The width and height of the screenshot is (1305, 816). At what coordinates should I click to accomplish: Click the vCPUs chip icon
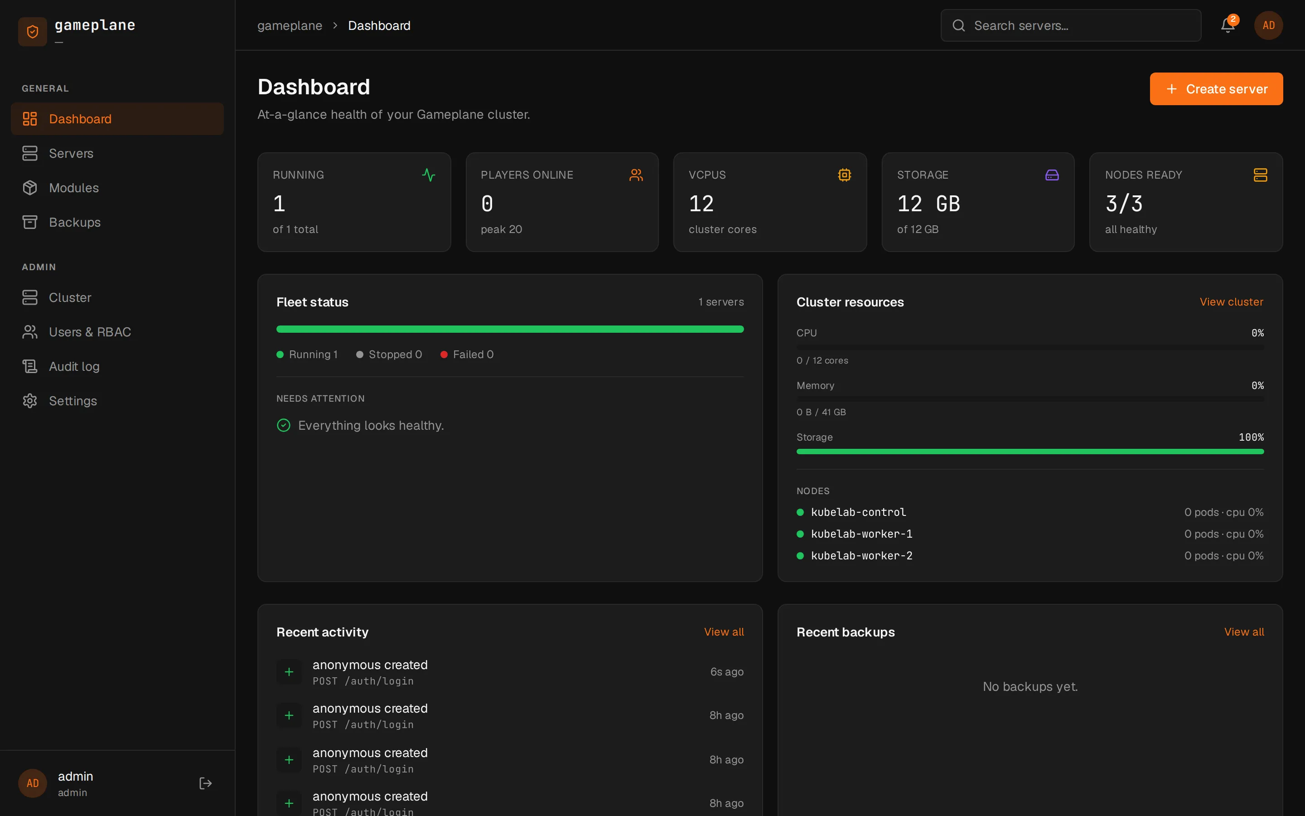pos(845,175)
